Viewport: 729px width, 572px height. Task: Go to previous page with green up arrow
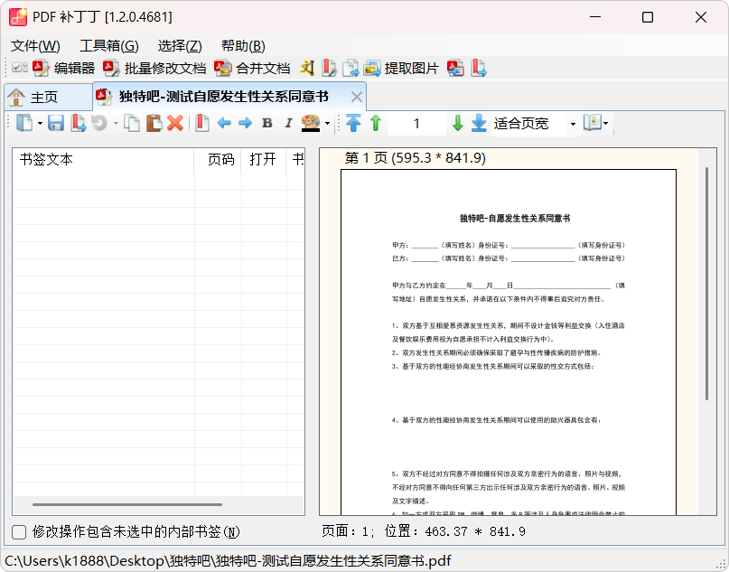376,123
